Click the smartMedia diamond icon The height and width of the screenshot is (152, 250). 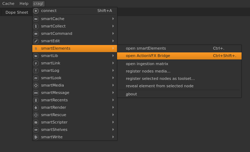click(x=36, y=85)
